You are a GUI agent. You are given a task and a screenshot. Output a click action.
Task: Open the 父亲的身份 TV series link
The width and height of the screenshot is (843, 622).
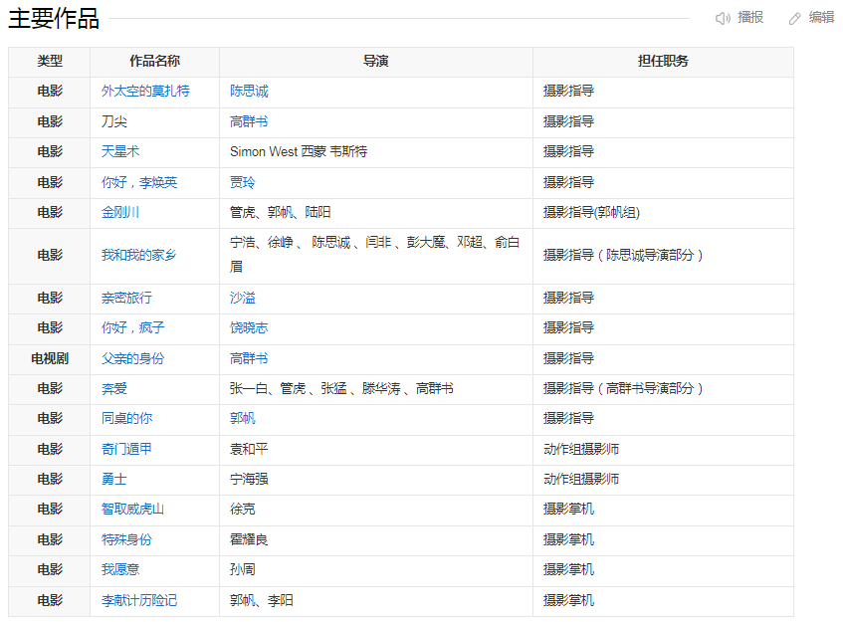click(x=133, y=358)
